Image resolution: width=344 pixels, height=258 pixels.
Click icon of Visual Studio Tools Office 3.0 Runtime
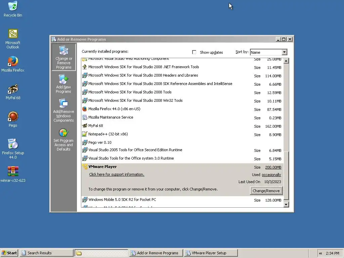click(84, 159)
